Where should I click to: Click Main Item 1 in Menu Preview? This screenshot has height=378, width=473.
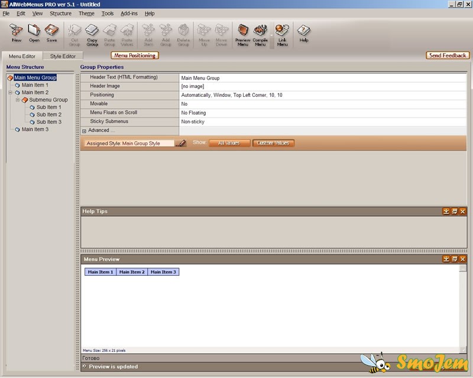[x=101, y=272]
